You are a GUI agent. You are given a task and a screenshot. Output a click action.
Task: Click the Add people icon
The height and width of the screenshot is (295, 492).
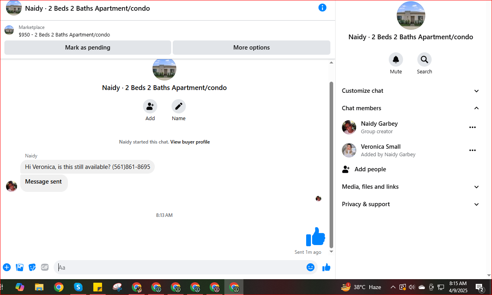pyautogui.click(x=346, y=169)
